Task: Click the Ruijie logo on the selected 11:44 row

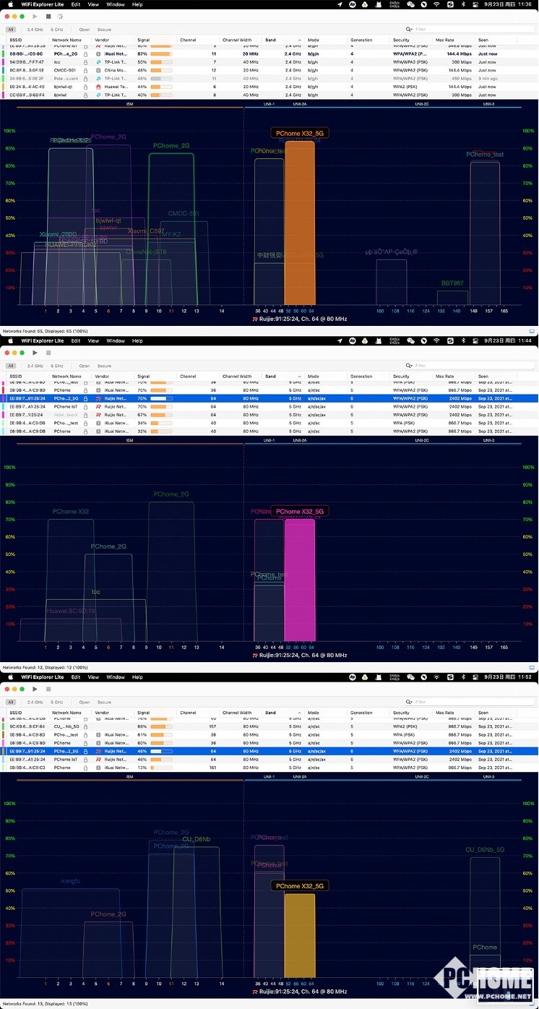Action: [98, 398]
